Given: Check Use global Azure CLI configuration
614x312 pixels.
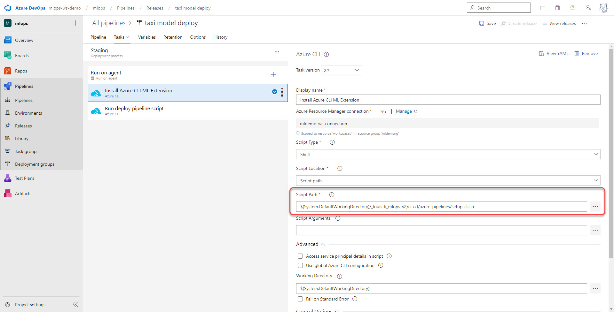Looking at the screenshot, I should [x=300, y=265].
